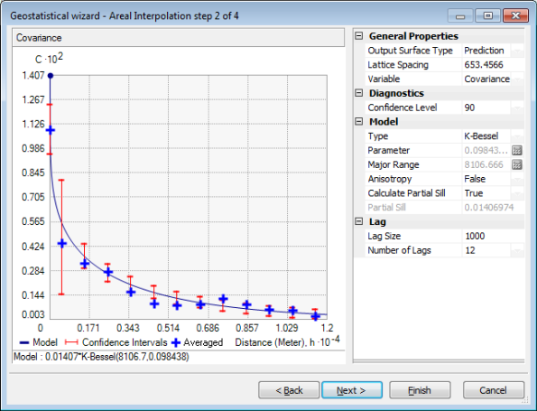The height and width of the screenshot is (411, 537).
Task: Select the Major Range value 8106.666
Action: [486, 164]
